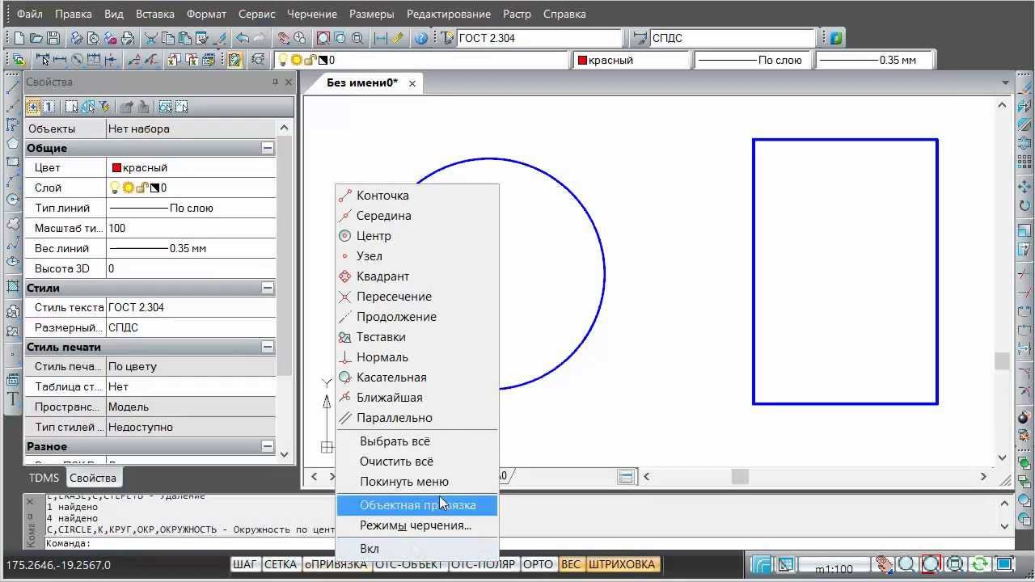
Task: Collapse the Стиль печати section
Action: point(267,347)
